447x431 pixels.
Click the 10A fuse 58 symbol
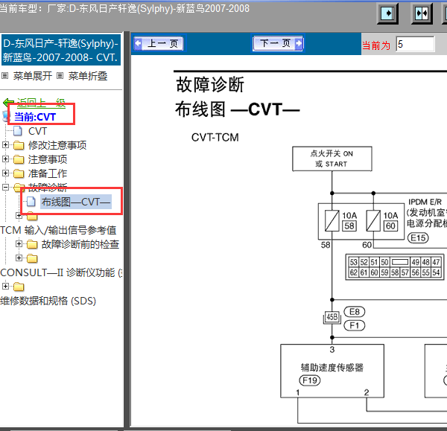click(332, 220)
